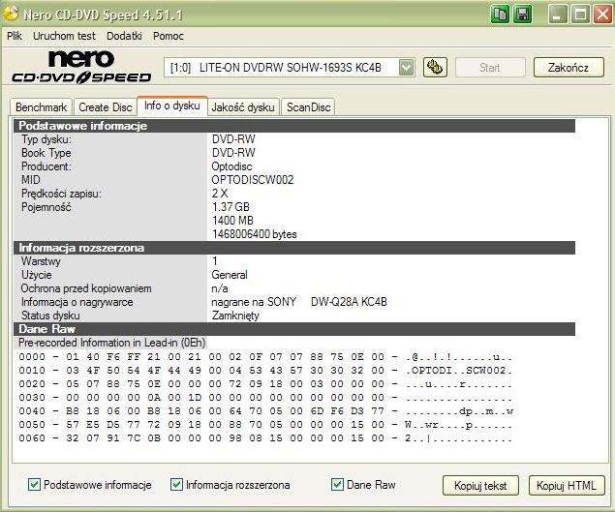
Task: Switch to the Jakość dysku tab
Action: 243,107
